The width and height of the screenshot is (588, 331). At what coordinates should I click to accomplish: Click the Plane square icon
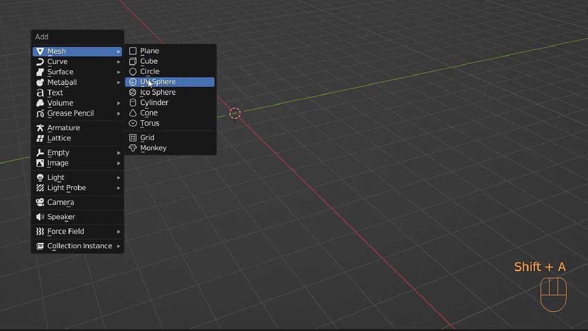click(x=133, y=51)
